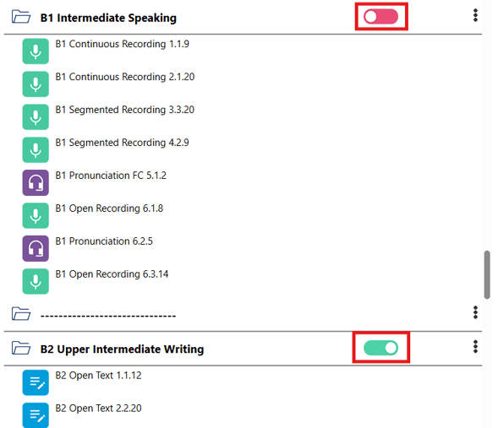Click microphone icon for B1 Open Recording 6.3.14

click(36, 281)
